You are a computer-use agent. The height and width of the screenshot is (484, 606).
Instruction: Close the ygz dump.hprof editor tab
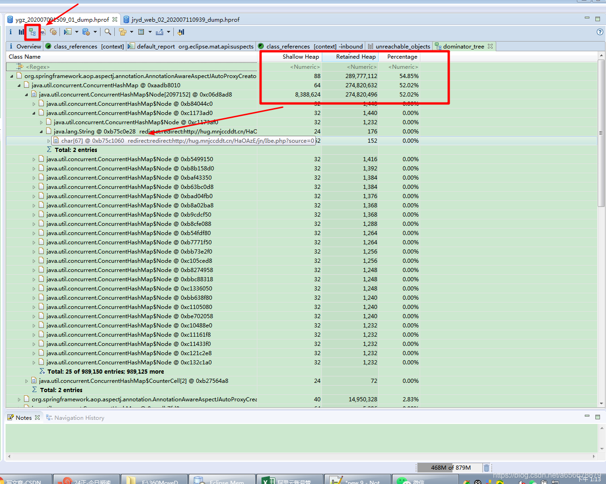point(115,19)
